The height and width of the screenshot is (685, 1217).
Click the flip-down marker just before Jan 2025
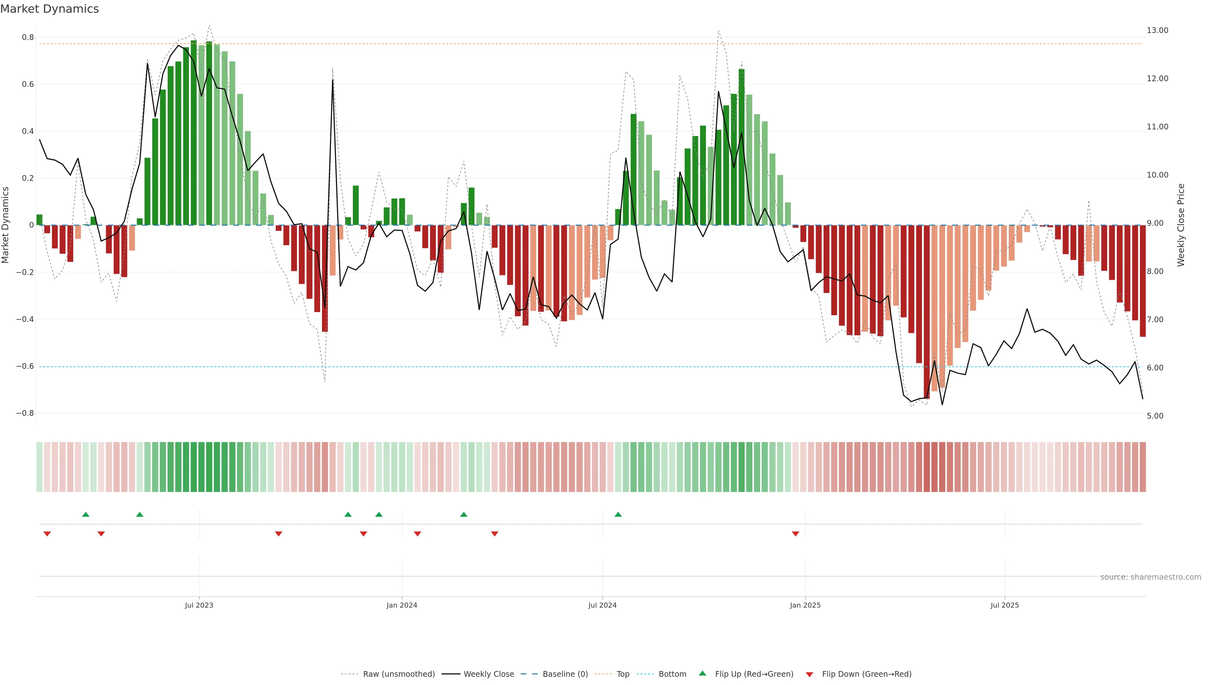(x=795, y=534)
